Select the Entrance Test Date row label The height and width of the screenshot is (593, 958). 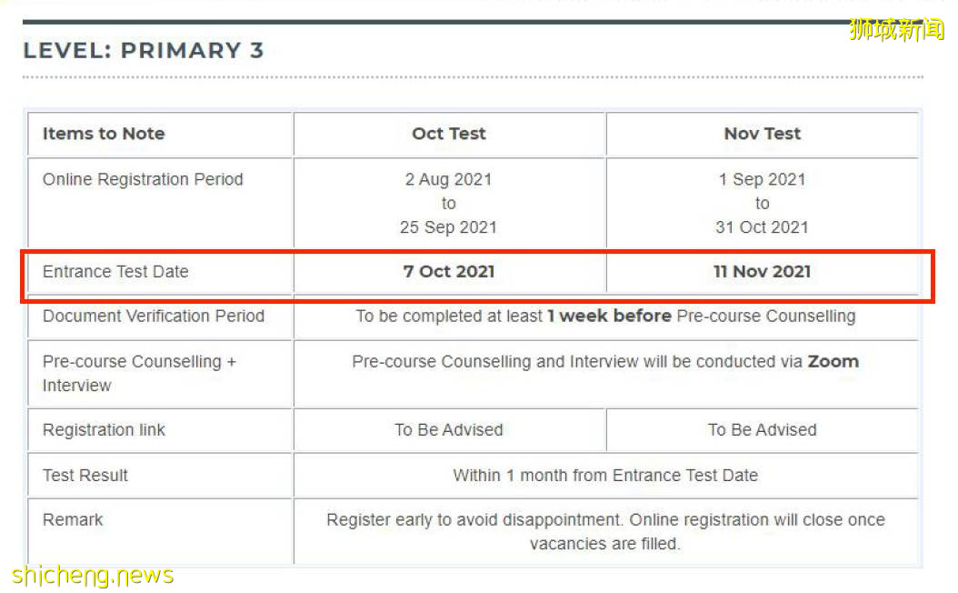115,271
